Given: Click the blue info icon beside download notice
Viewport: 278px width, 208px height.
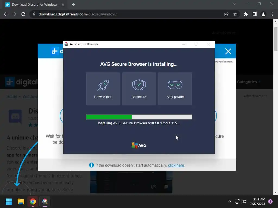Looking at the screenshot, I should point(91,165).
